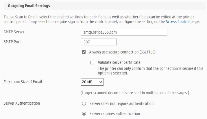Click the SMTP Port field label

[x=12, y=42]
